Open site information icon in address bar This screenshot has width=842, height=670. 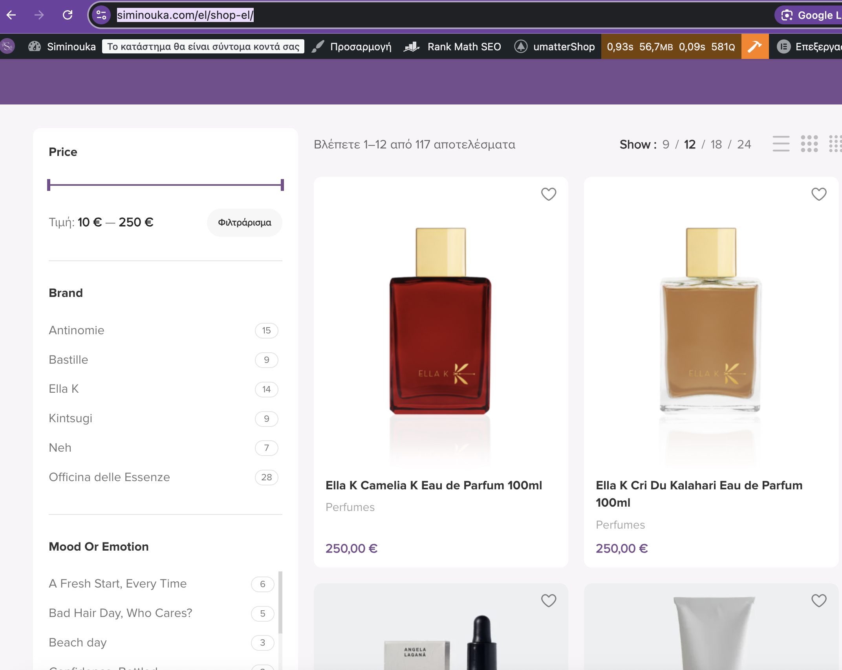[x=101, y=15]
